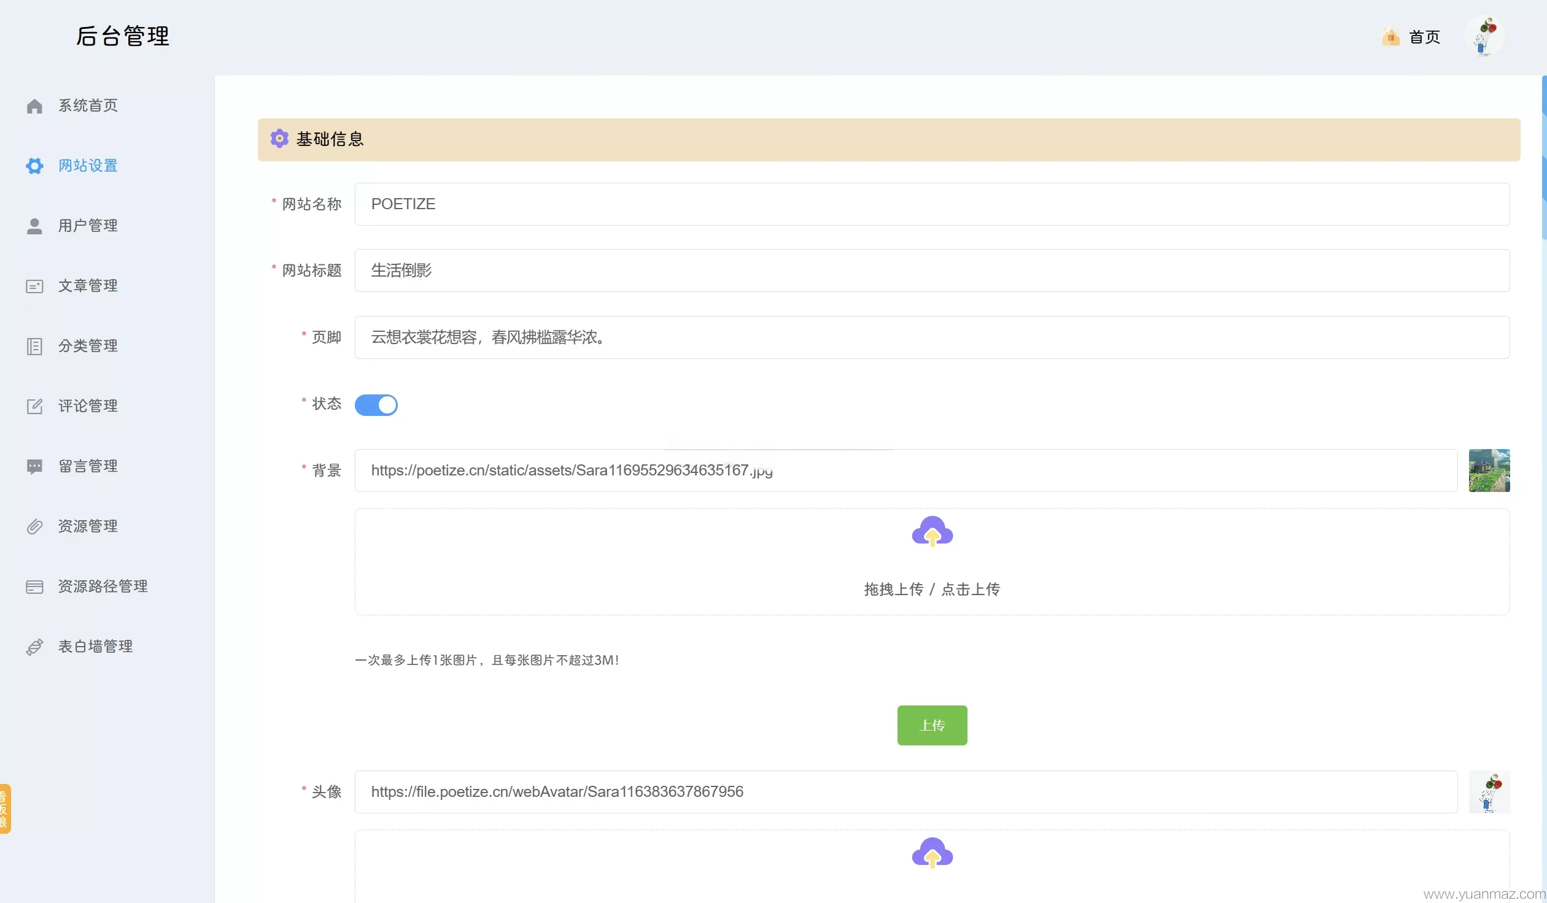Click the background preview thumbnail
The image size is (1547, 903).
pos(1489,471)
